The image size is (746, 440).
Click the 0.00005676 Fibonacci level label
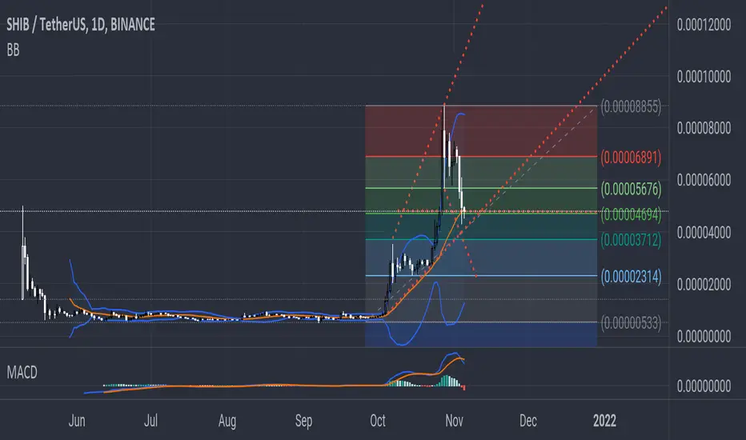[631, 190]
